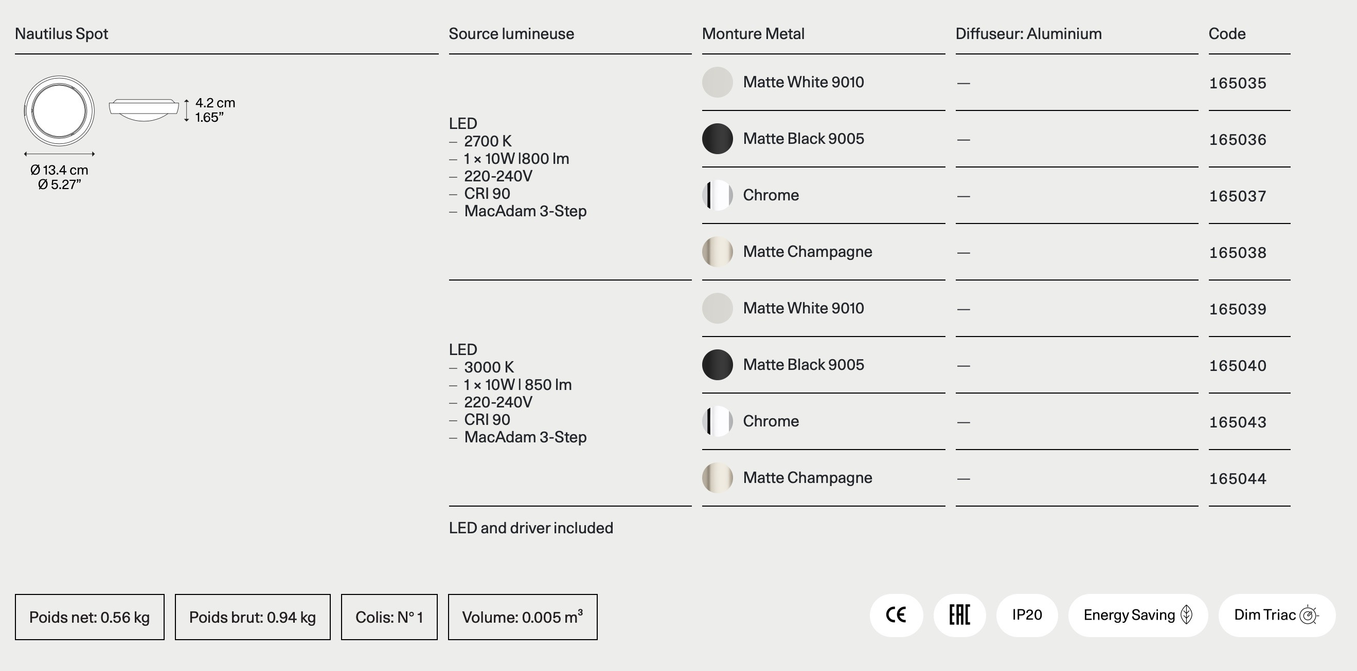Click the Nautilus Spot top-view drawing
Viewport: 1357px width, 671px height.
[59, 111]
